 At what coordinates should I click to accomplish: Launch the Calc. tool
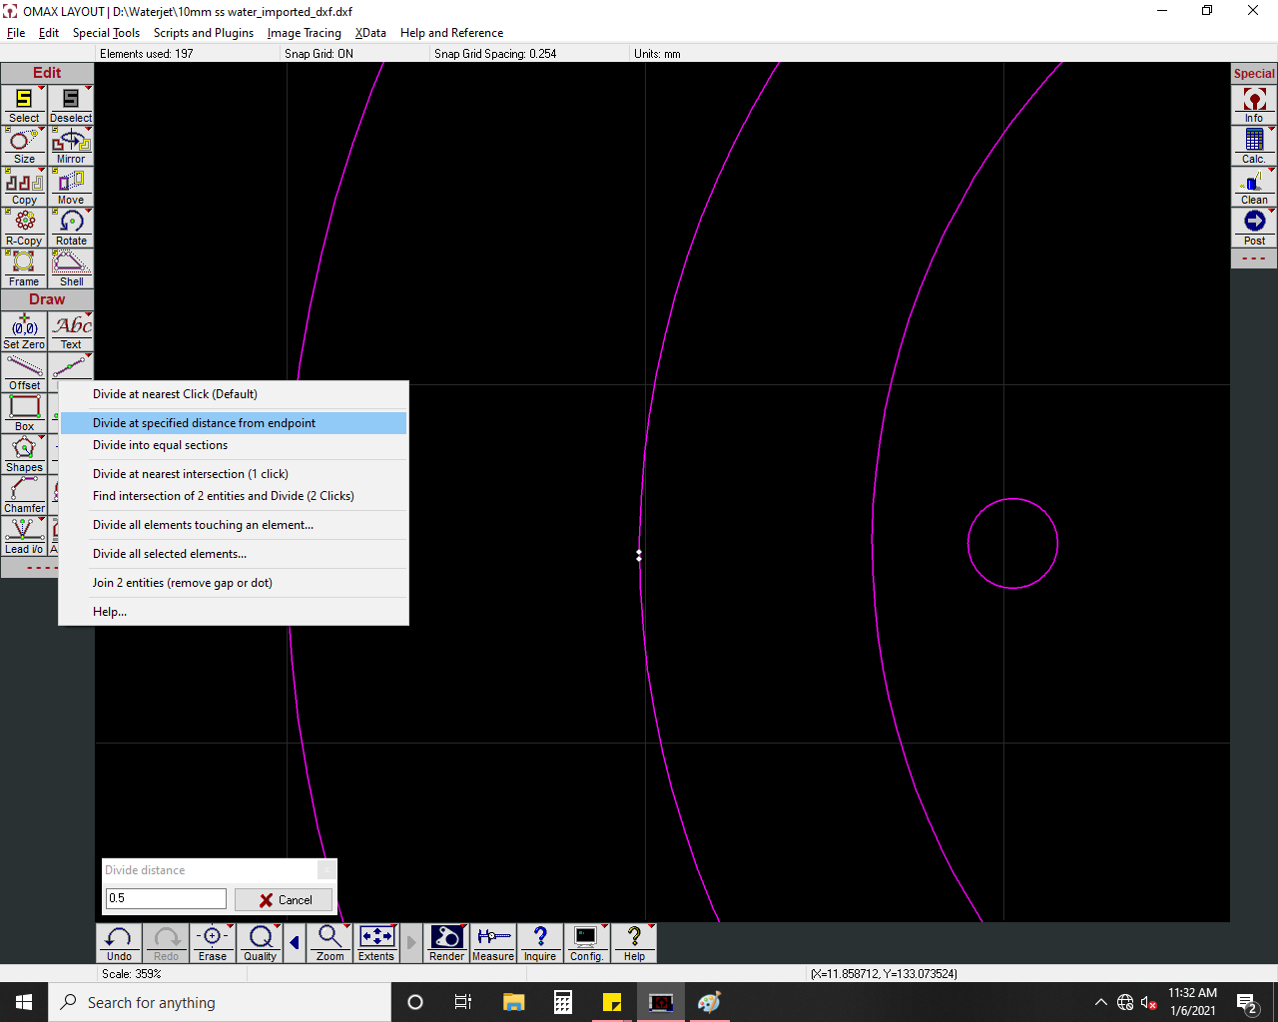(1254, 146)
